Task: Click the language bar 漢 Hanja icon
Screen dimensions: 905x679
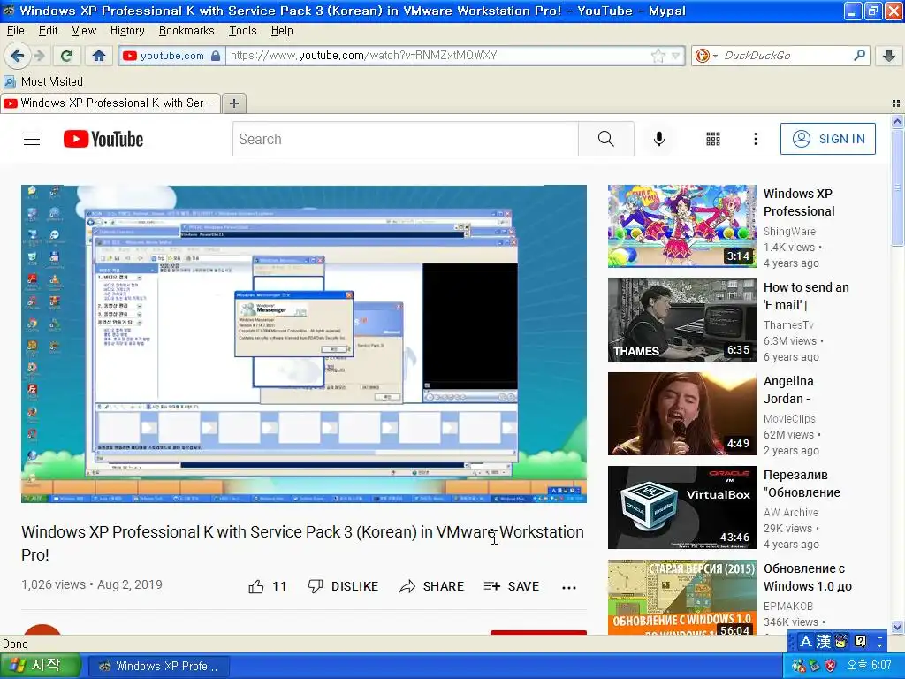Action: click(x=824, y=642)
